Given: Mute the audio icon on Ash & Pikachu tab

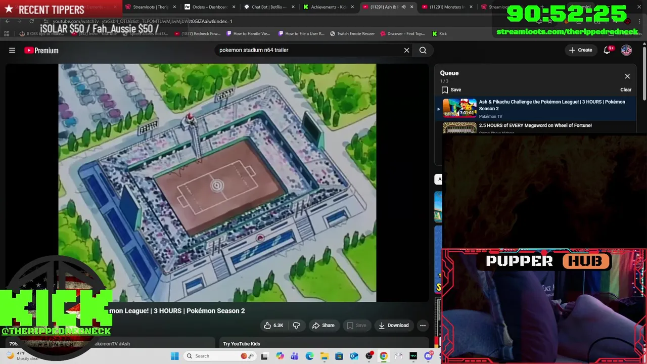Looking at the screenshot, I should (x=403, y=7).
